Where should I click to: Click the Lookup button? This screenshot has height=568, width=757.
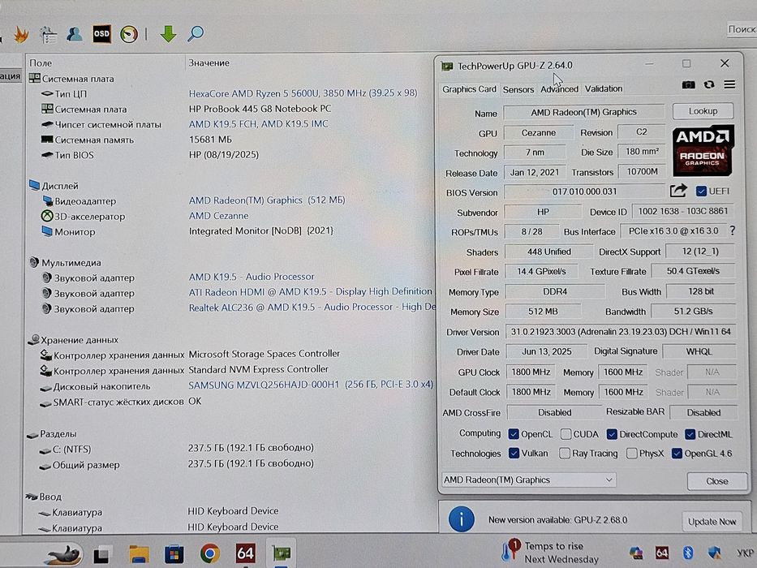point(703,111)
